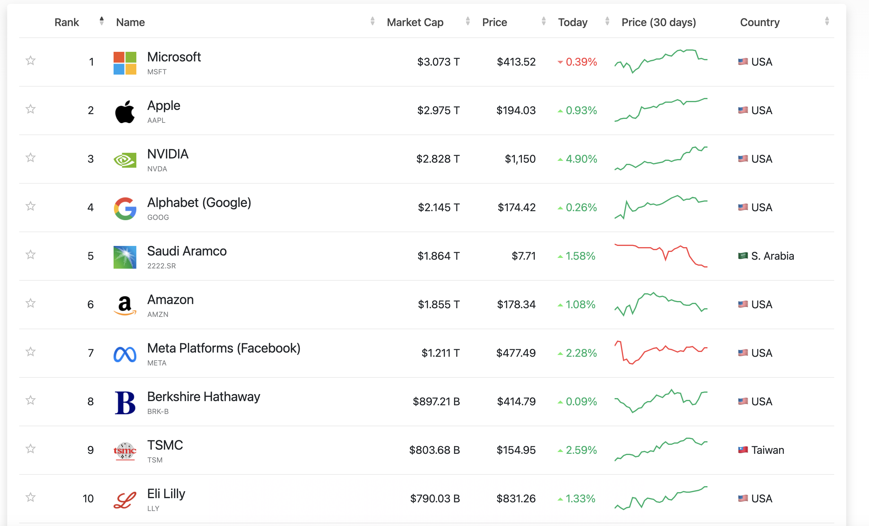Open the Apple company link
Screen dimensions: 869x526
164,105
